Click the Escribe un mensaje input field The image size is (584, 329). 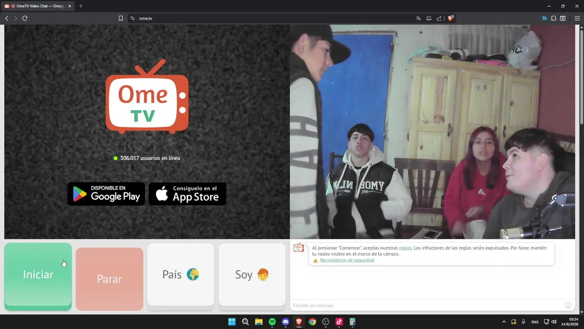click(x=427, y=305)
